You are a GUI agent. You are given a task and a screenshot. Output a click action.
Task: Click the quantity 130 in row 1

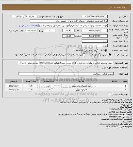pyautogui.click(x=31, y=86)
